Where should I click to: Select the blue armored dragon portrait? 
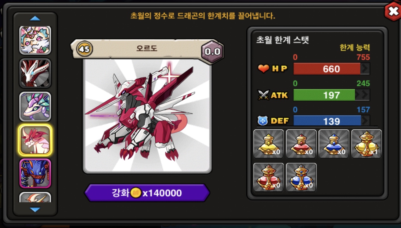pyautogui.click(x=35, y=173)
